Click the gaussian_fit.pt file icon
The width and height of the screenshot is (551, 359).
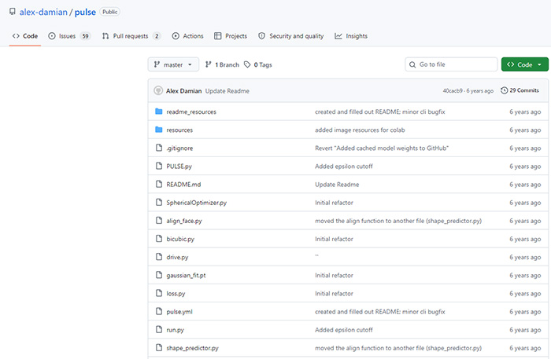(159, 275)
